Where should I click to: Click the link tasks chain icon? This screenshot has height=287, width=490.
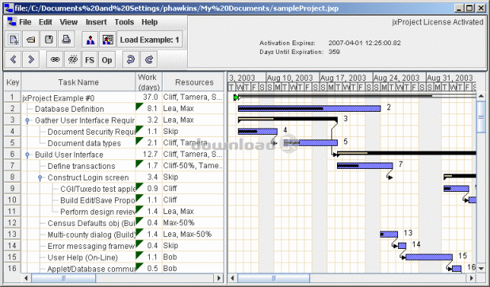pyautogui.click(x=55, y=59)
